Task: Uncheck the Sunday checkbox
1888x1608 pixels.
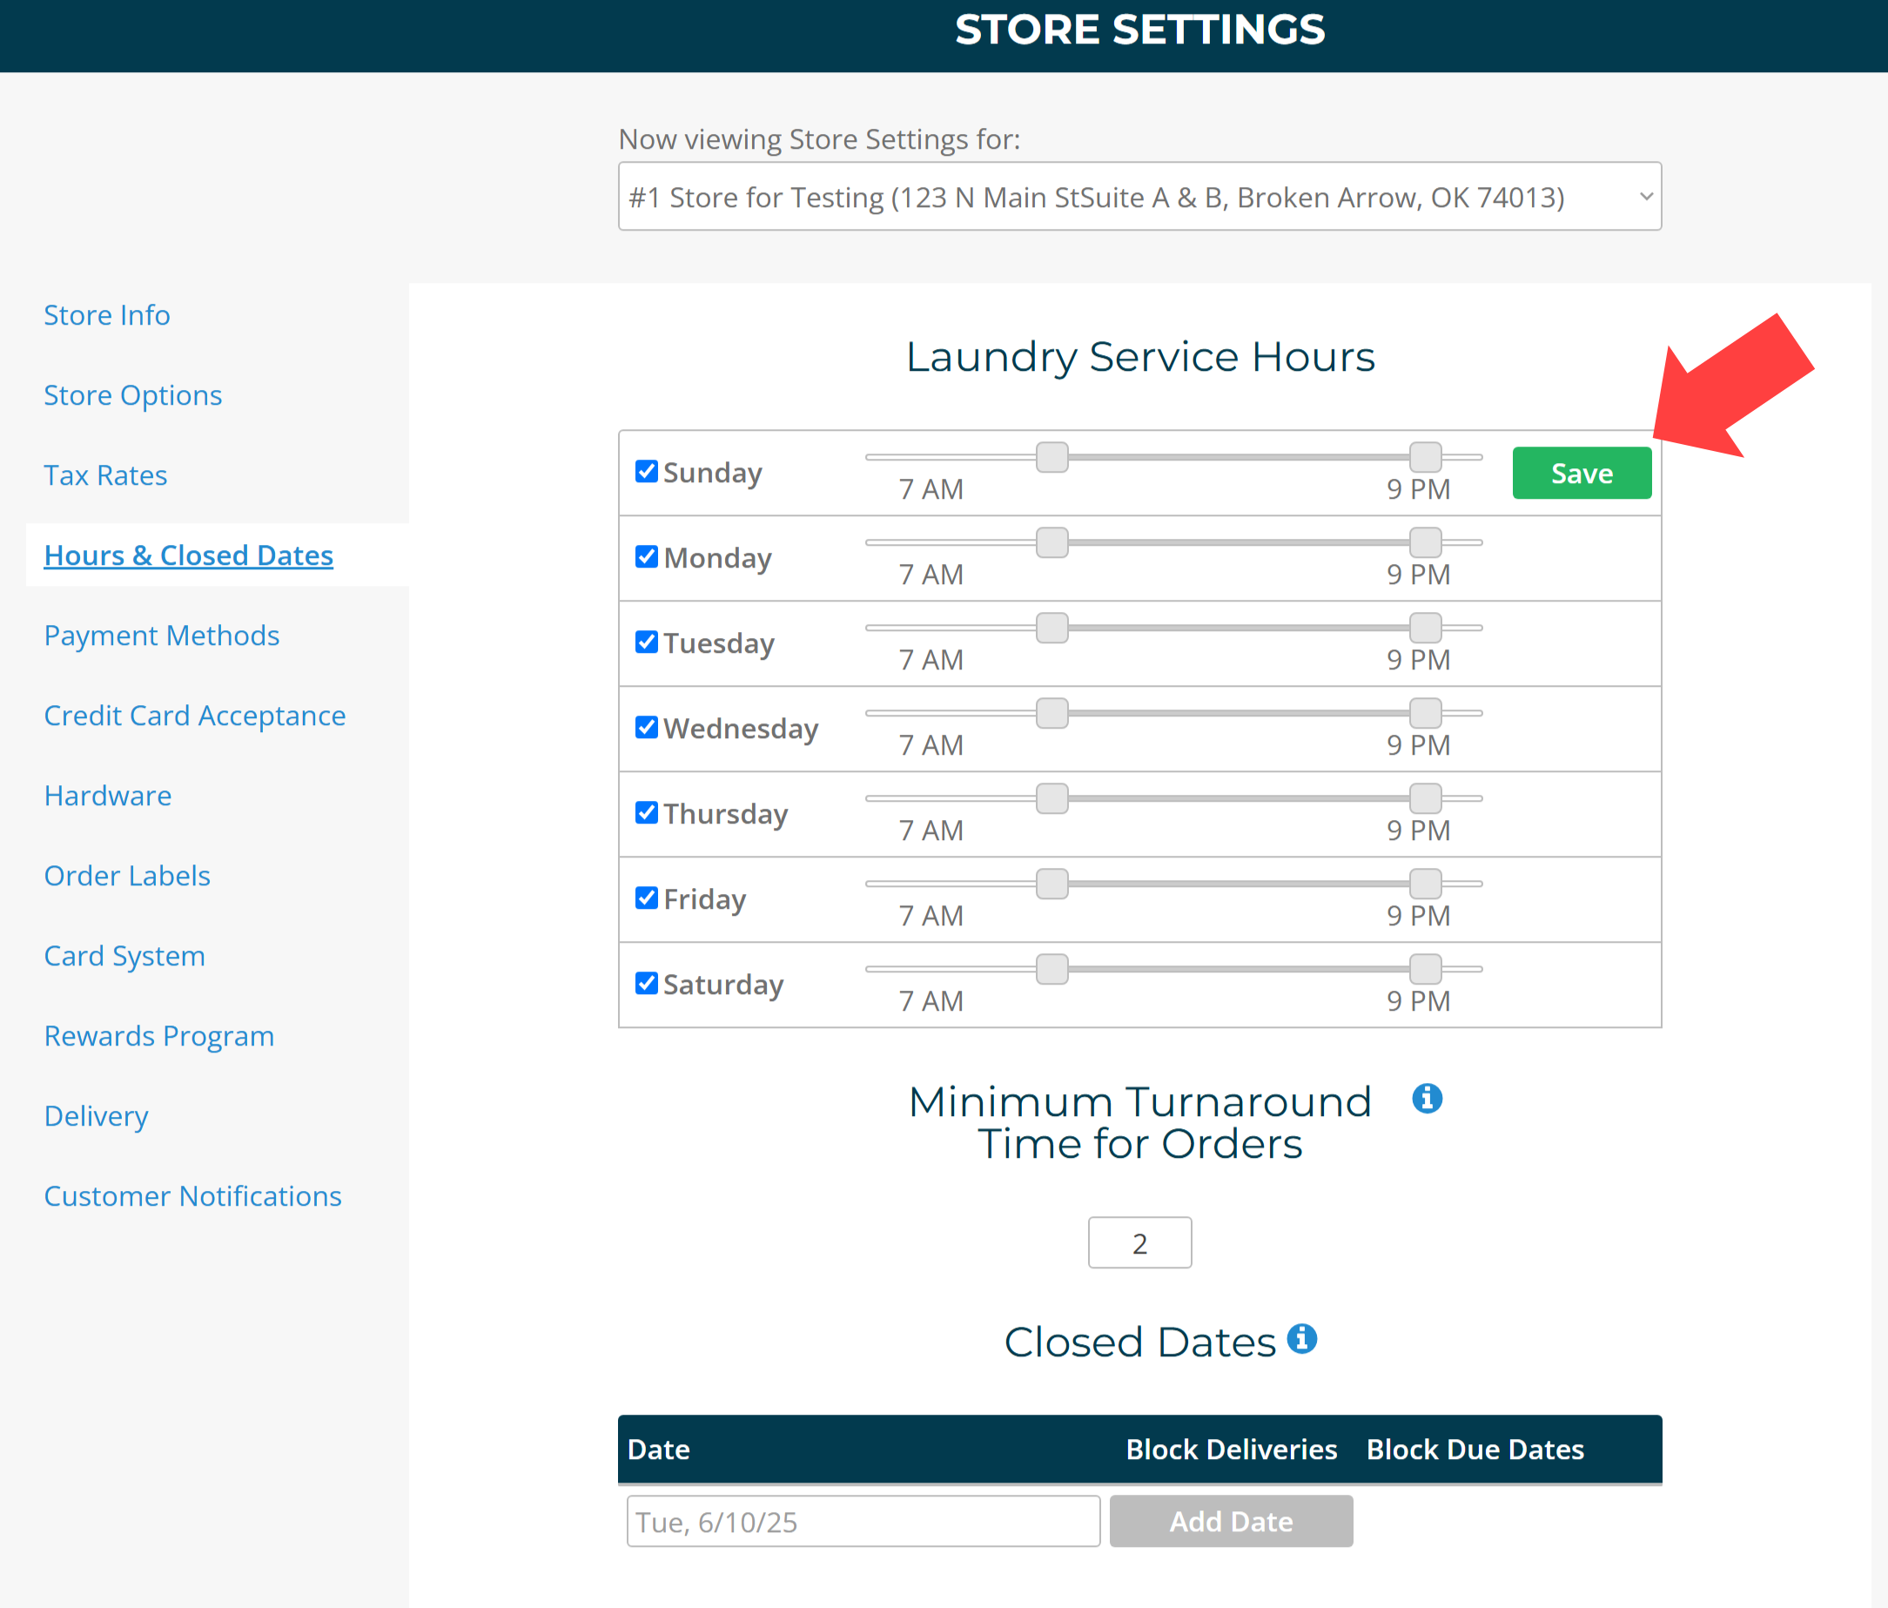Action: point(646,471)
